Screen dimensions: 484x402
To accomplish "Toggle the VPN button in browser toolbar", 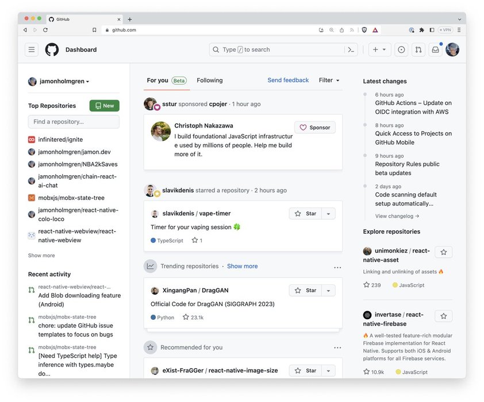I will tap(445, 30).
